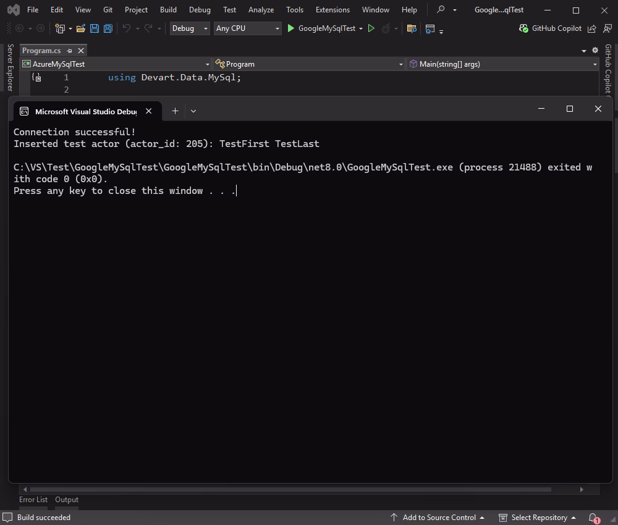Start without debugging using hollow play icon
618x525 pixels.
[x=371, y=28]
